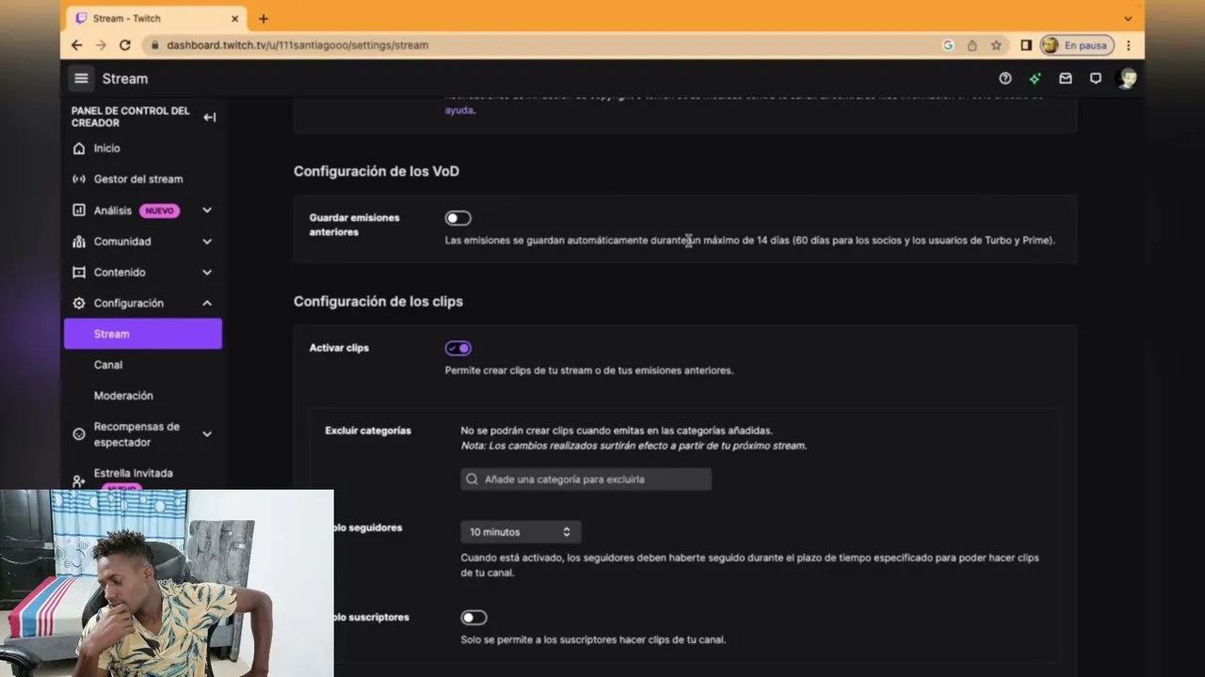Switch to the Stream - Twitch browser tab
Screen dimensions: 1205x677
[x=157, y=19]
